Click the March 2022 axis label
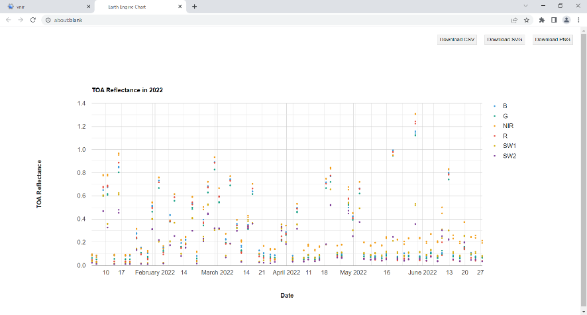 click(x=217, y=273)
